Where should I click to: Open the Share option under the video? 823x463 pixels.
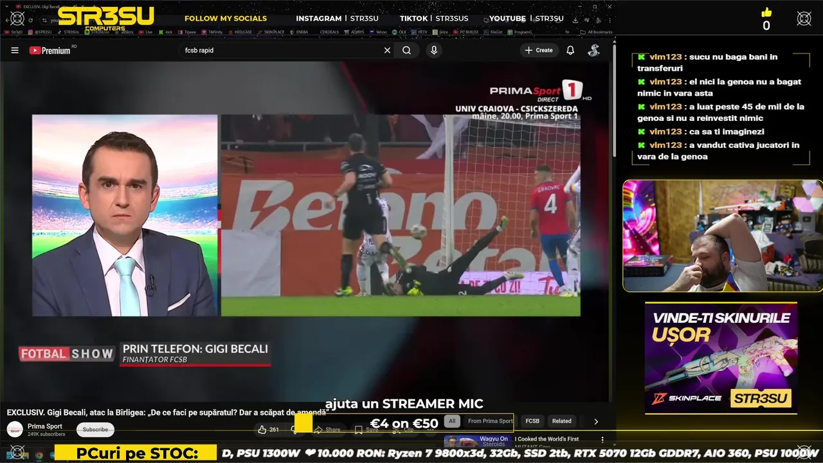click(327, 430)
